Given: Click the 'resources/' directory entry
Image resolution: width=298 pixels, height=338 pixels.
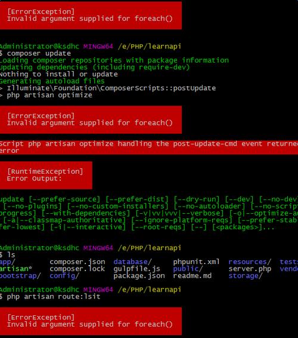Looking at the screenshot, I should [x=250, y=262].
